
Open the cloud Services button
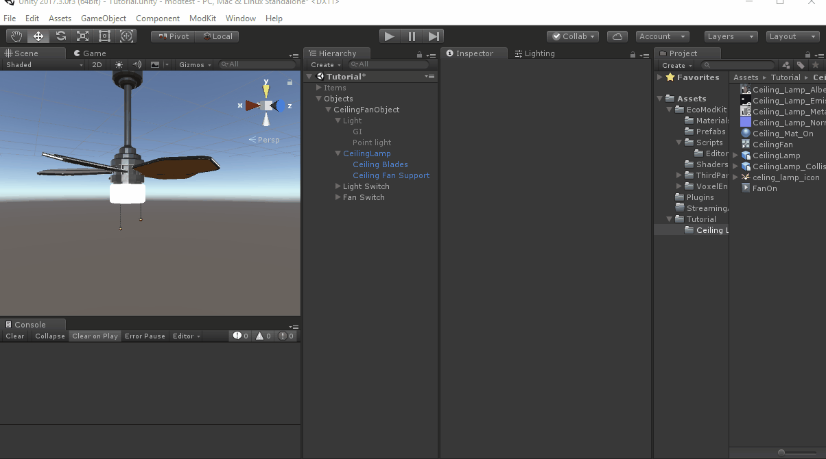click(617, 36)
